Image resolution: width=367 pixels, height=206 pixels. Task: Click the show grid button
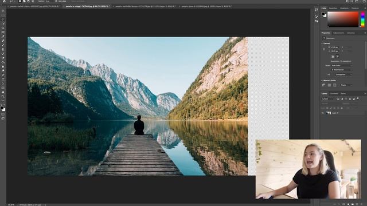click(329, 85)
